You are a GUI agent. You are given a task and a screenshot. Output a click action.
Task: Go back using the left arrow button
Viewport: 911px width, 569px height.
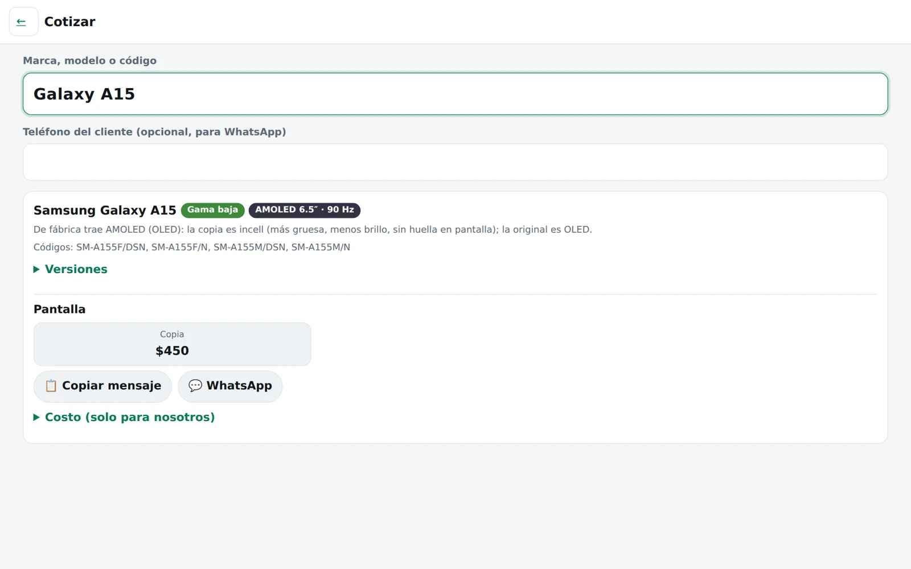pos(23,22)
